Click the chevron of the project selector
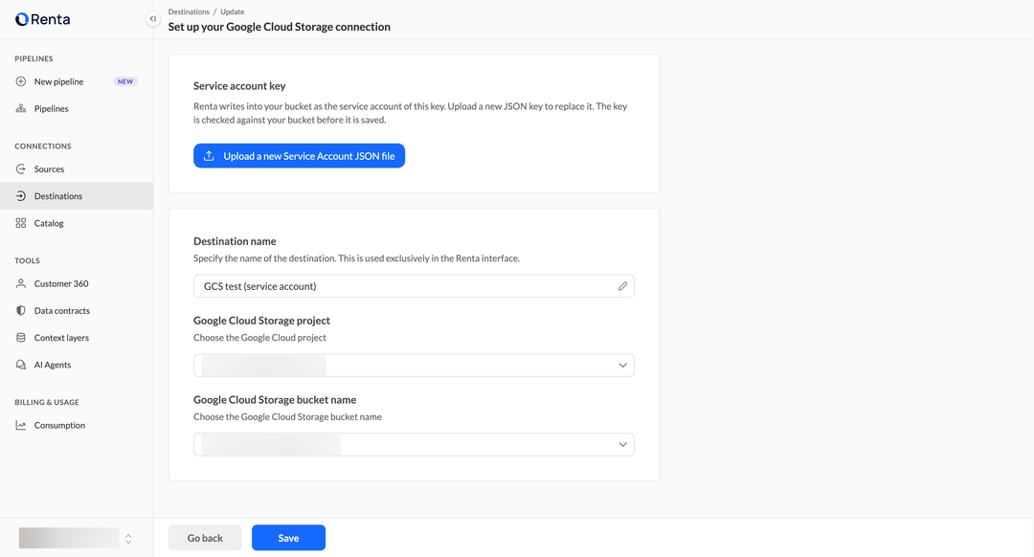1034x557 pixels. click(622, 366)
